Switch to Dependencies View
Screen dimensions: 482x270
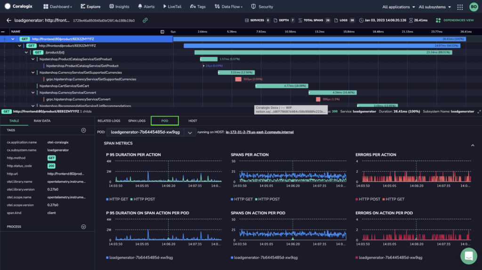(x=455, y=20)
